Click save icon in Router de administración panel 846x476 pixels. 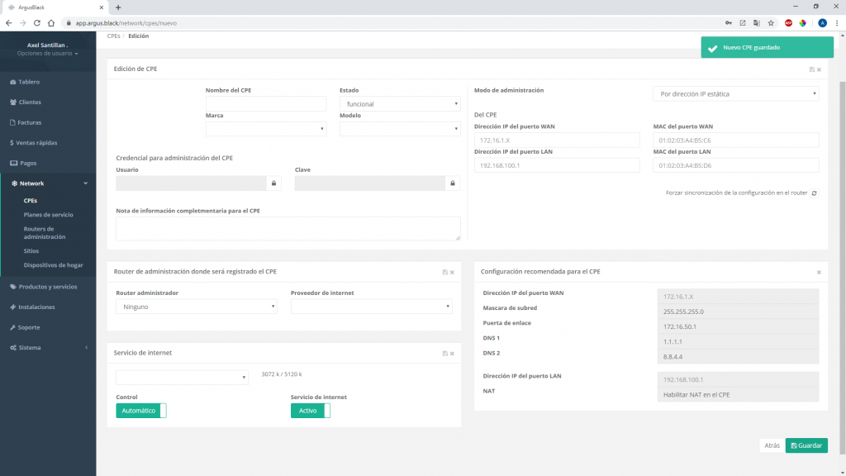click(x=445, y=272)
